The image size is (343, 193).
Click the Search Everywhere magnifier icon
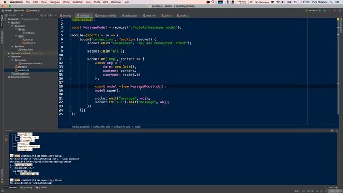click(x=340, y=11)
